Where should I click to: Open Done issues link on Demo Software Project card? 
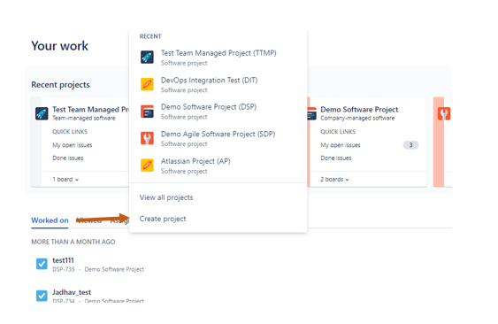(x=336, y=158)
